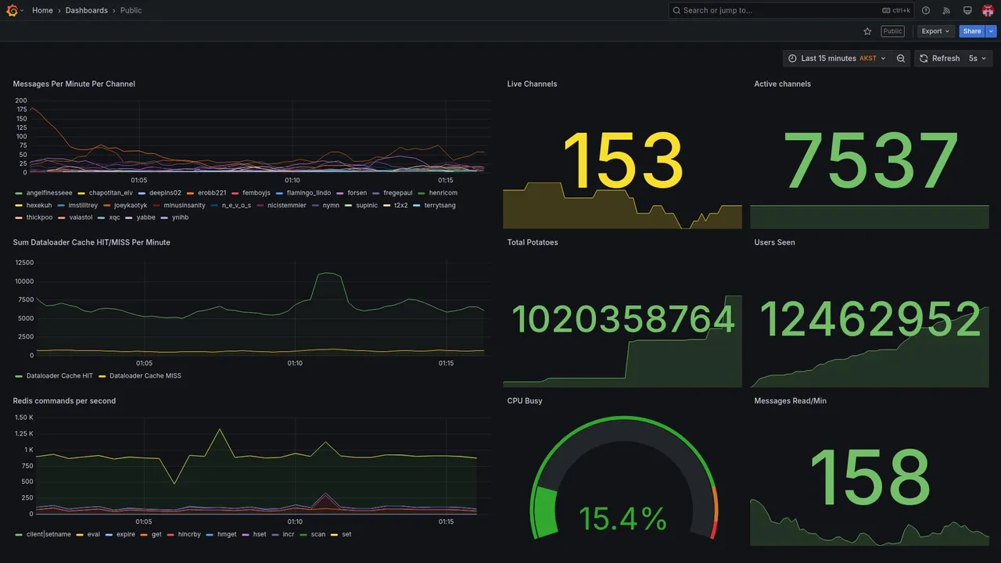The width and height of the screenshot is (1001, 563).
Task: Star this dashboard as favorite
Action: 867,31
